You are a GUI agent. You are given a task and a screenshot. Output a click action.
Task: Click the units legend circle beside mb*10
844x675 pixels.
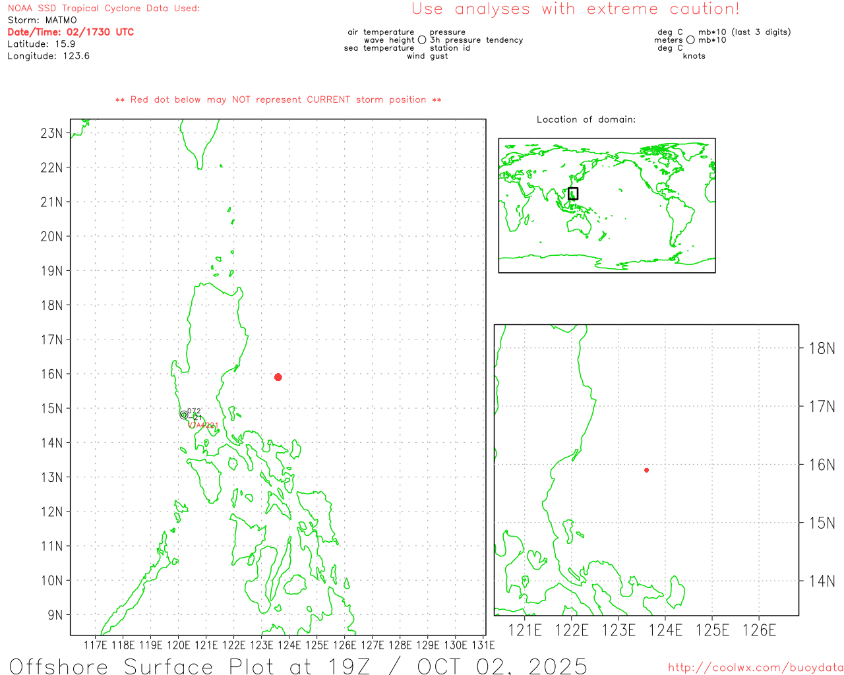pyautogui.click(x=690, y=40)
